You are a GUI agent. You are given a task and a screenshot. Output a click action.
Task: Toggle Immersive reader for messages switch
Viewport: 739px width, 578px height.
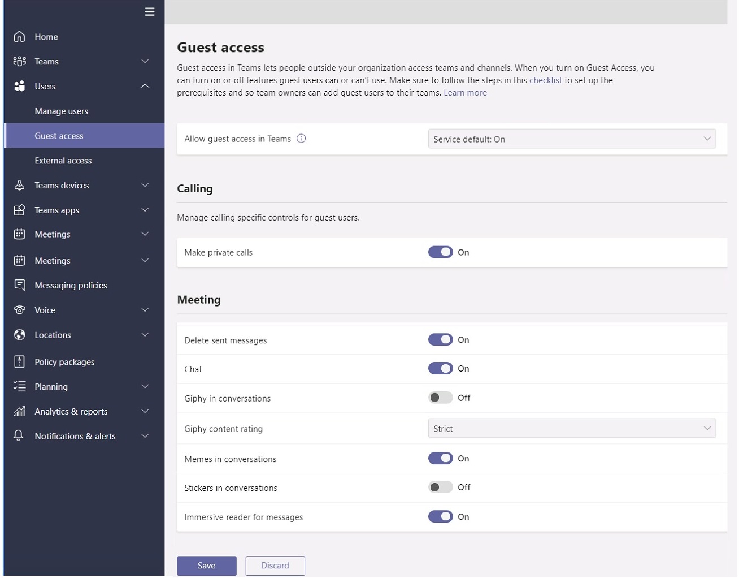tap(441, 517)
